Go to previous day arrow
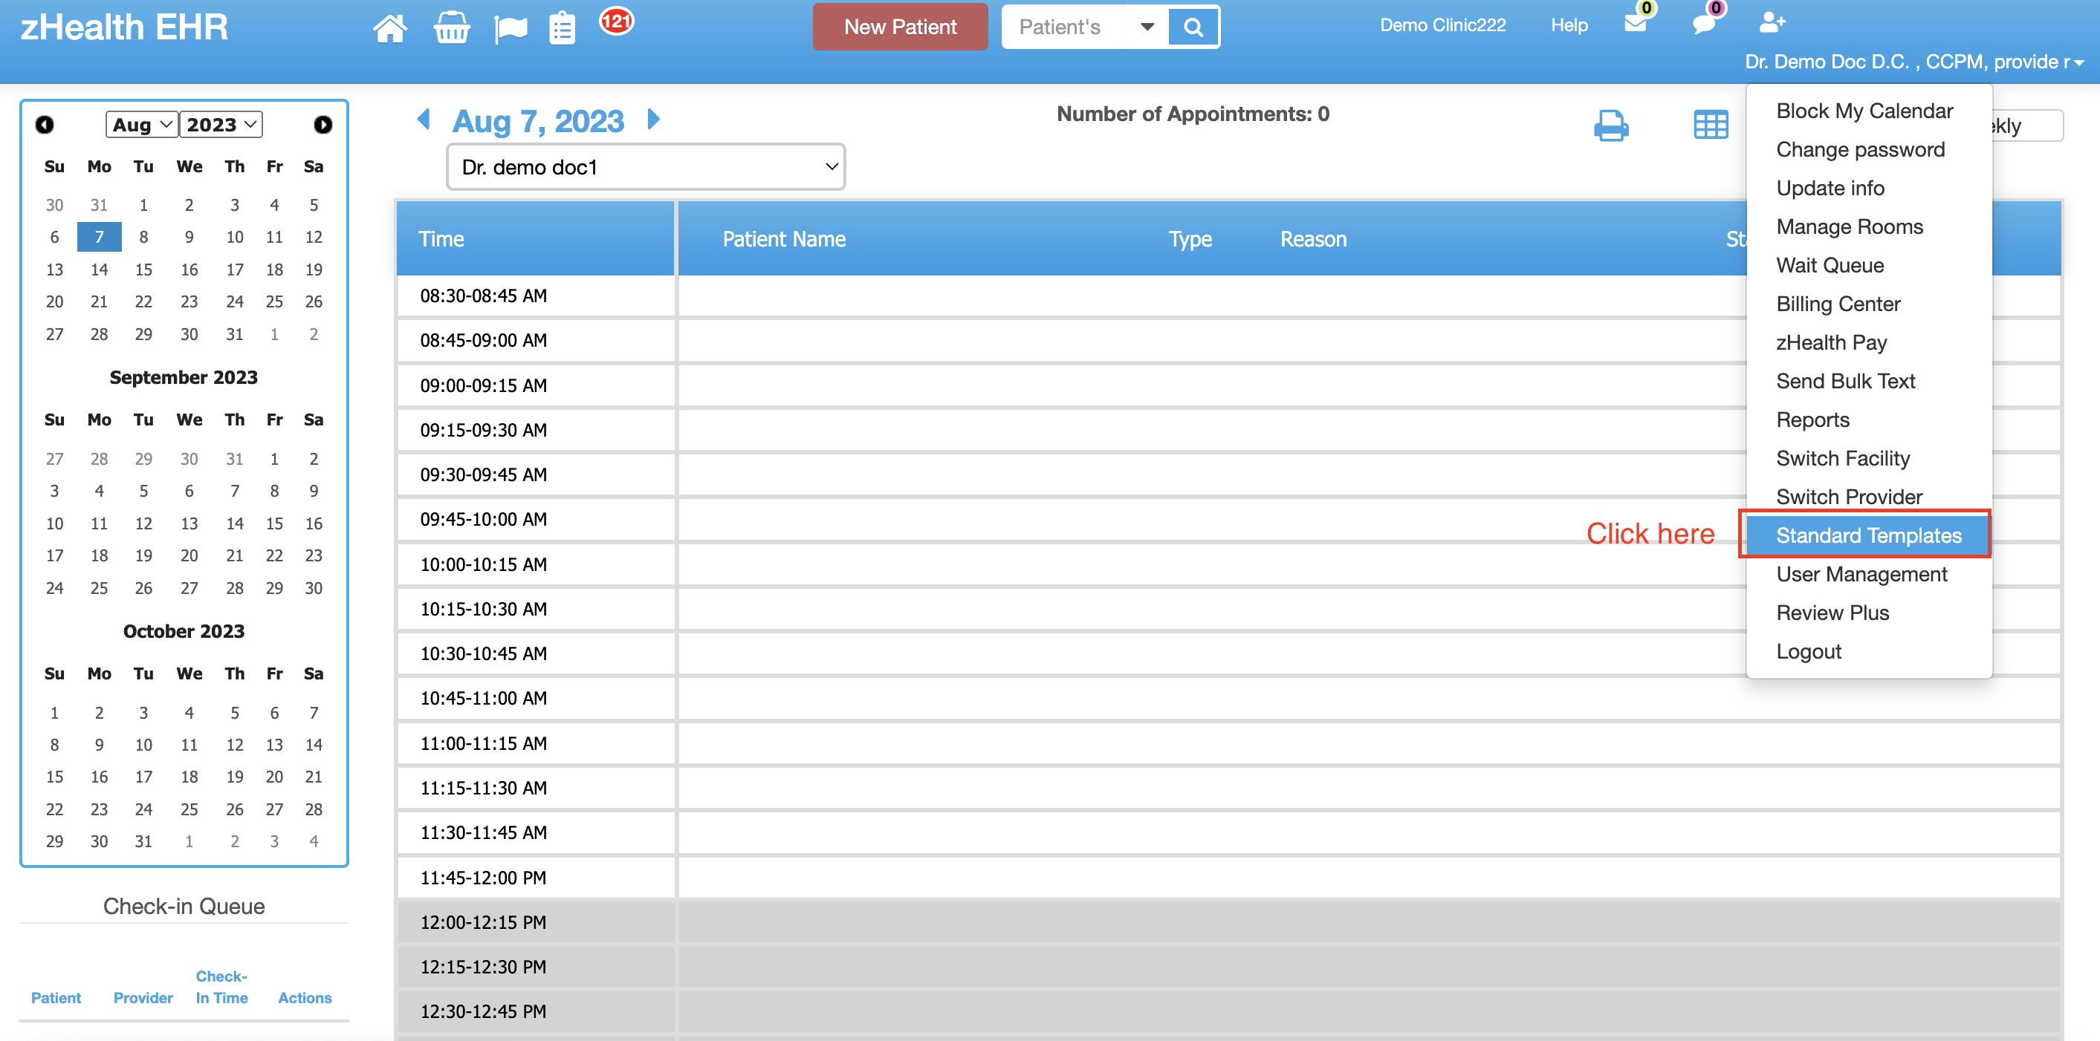Image resolution: width=2100 pixels, height=1041 pixels. [x=424, y=120]
